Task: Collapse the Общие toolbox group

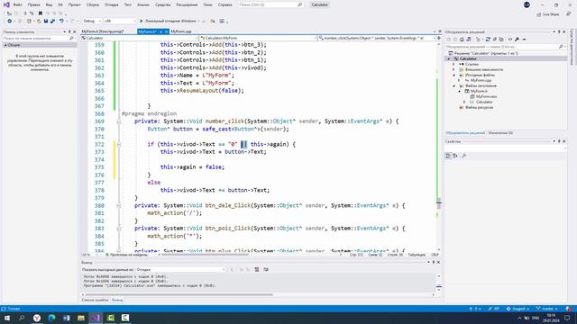Action: click(5, 45)
